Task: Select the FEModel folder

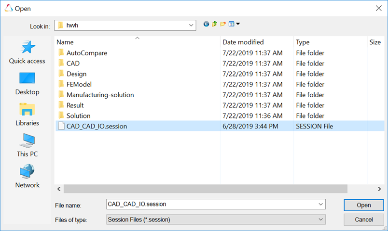Action: pyautogui.click(x=80, y=84)
